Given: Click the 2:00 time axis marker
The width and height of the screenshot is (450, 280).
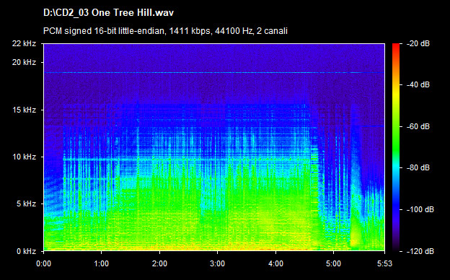Looking at the screenshot, I should click(159, 263).
